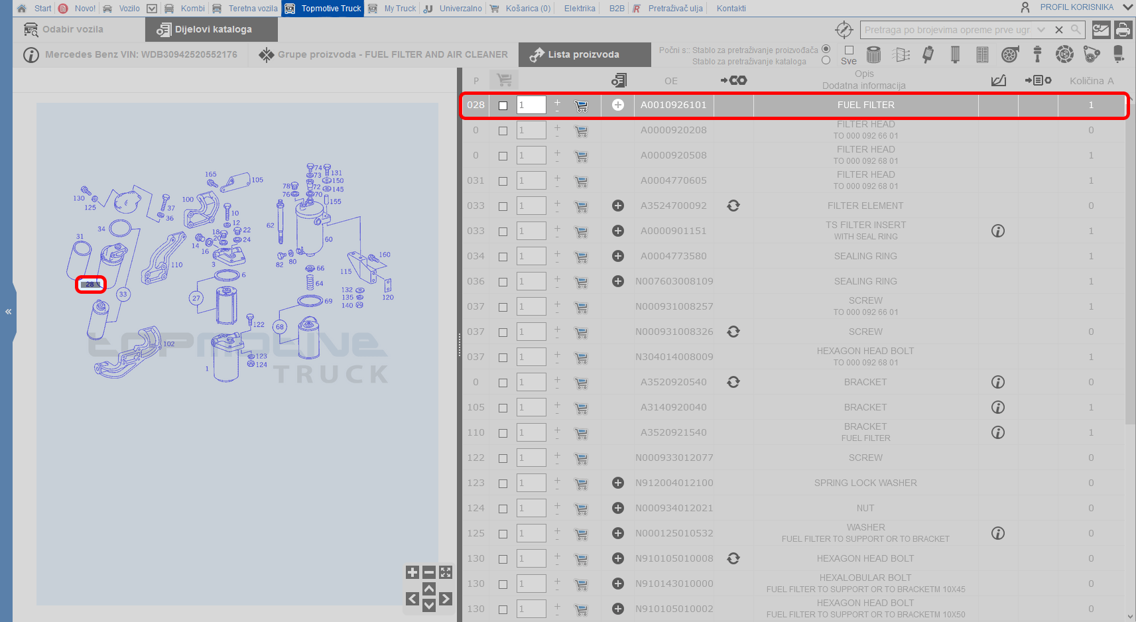Image resolution: width=1136 pixels, height=622 pixels.
Task: Pan diagram up with arrow
Action: [x=429, y=589]
